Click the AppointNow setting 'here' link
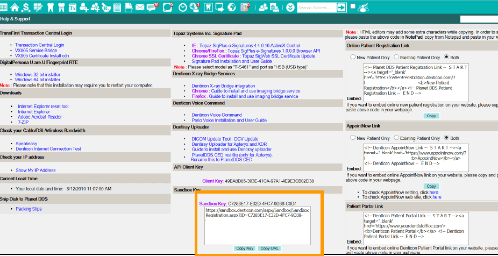The height and width of the screenshot is (256, 498). click(x=434, y=192)
